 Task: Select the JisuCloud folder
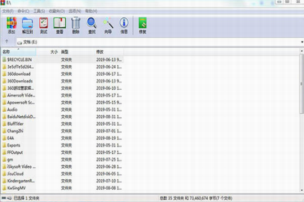point(15,174)
